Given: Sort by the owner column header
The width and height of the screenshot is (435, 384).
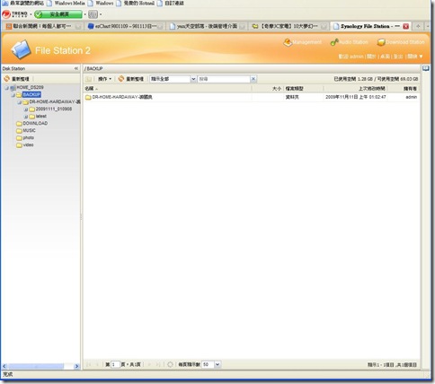Looking at the screenshot, I should (404, 89).
